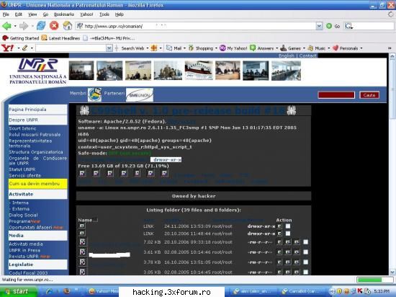Show more Yahoo toolbar items with chevron
396x297 pixels.
point(390,48)
